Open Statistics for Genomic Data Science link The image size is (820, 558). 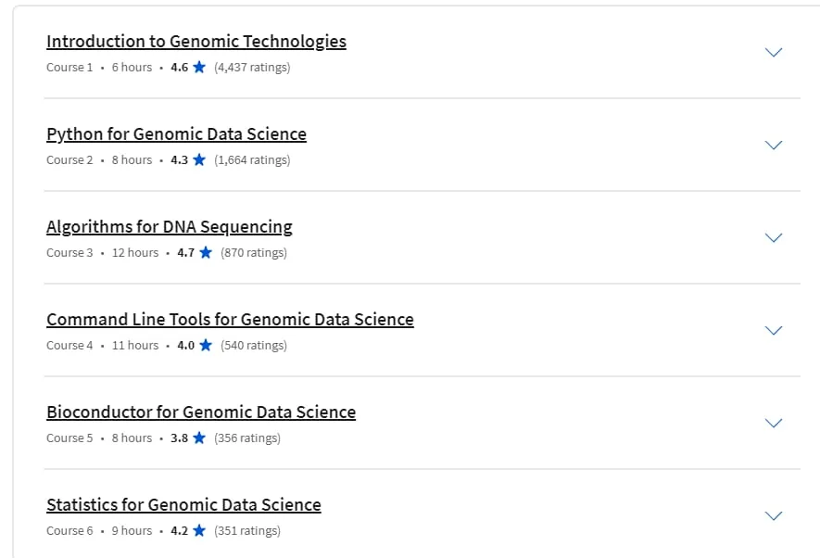click(x=183, y=504)
